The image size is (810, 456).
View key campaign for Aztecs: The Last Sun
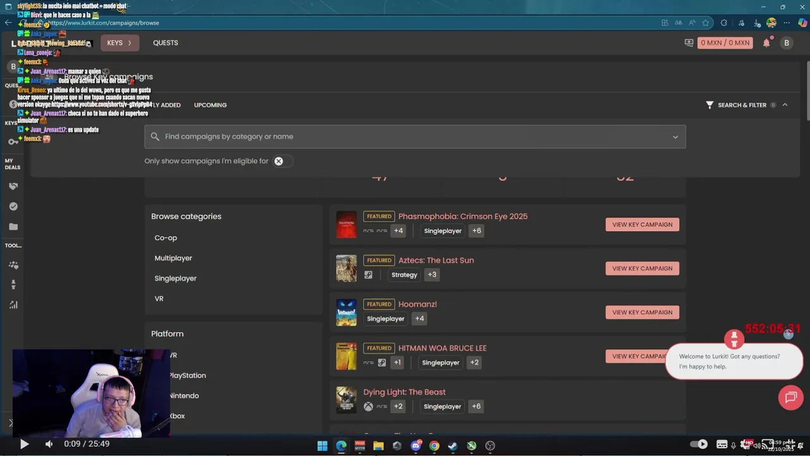tap(642, 269)
